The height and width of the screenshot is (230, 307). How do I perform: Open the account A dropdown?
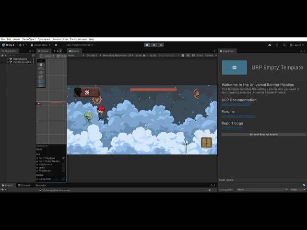click(x=23, y=45)
